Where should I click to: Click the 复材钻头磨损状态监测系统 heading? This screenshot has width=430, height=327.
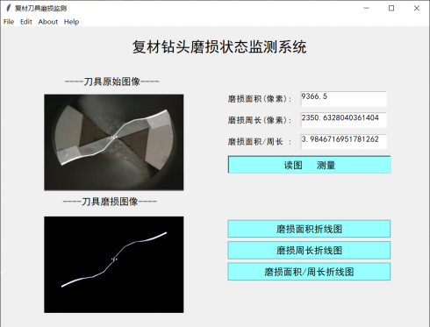(x=219, y=46)
